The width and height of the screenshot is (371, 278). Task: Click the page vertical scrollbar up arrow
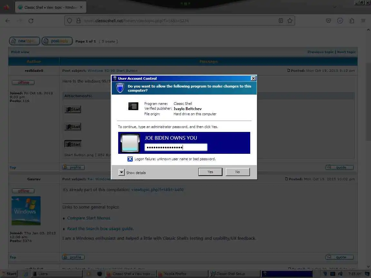click(x=368, y=30)
